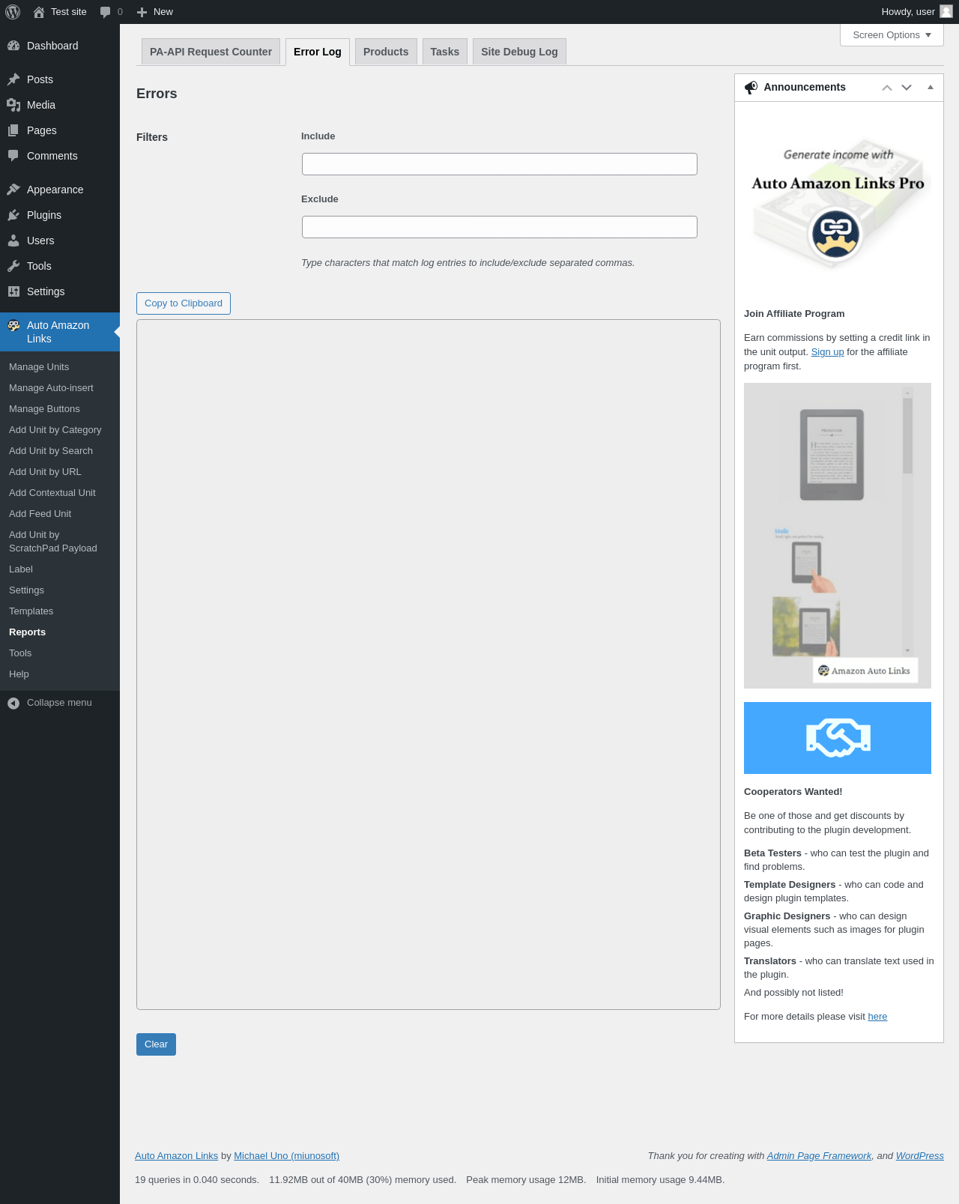Click the Appearance brush icon
This screenshot has height=1204, width=959.
(x=13, y=190)
